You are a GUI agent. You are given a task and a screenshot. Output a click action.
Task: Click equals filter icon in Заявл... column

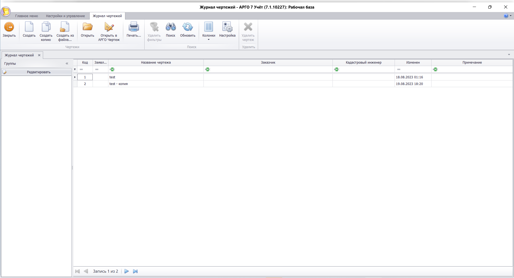click(97, 69)
